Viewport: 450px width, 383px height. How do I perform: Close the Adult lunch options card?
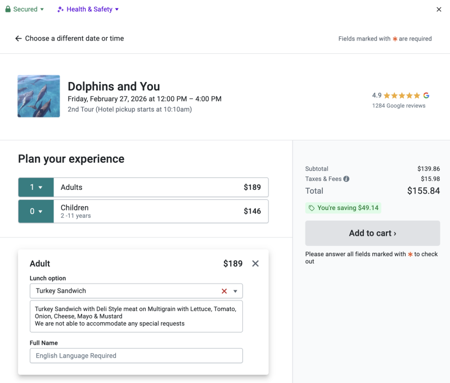(255, 263)
